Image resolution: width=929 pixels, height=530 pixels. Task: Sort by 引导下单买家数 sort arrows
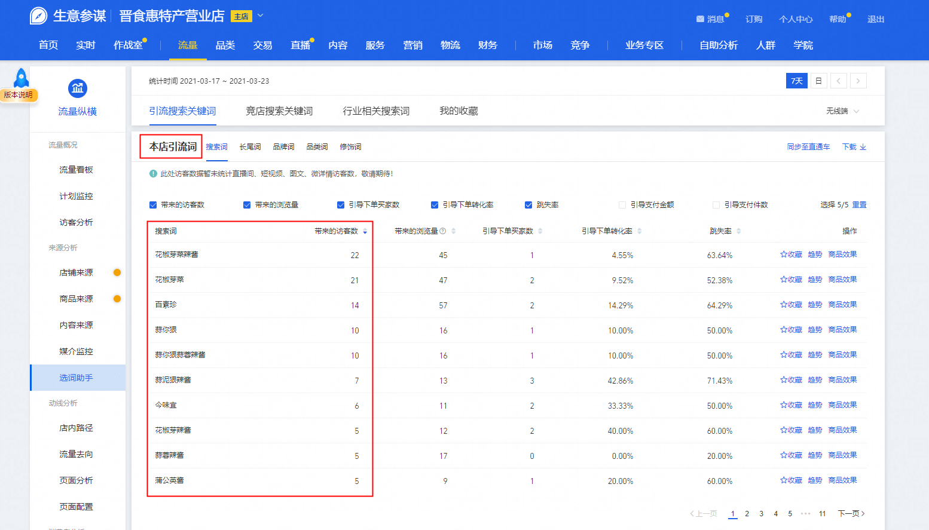pyautogui.click(x=540, y=231)
